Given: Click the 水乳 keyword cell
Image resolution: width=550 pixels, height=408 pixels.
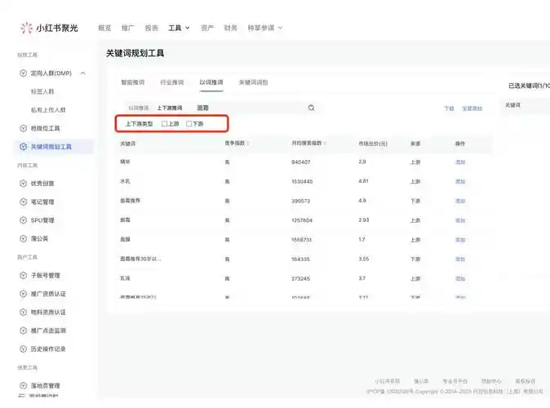Looking at the screenshot, I should [x=125, y=181].
